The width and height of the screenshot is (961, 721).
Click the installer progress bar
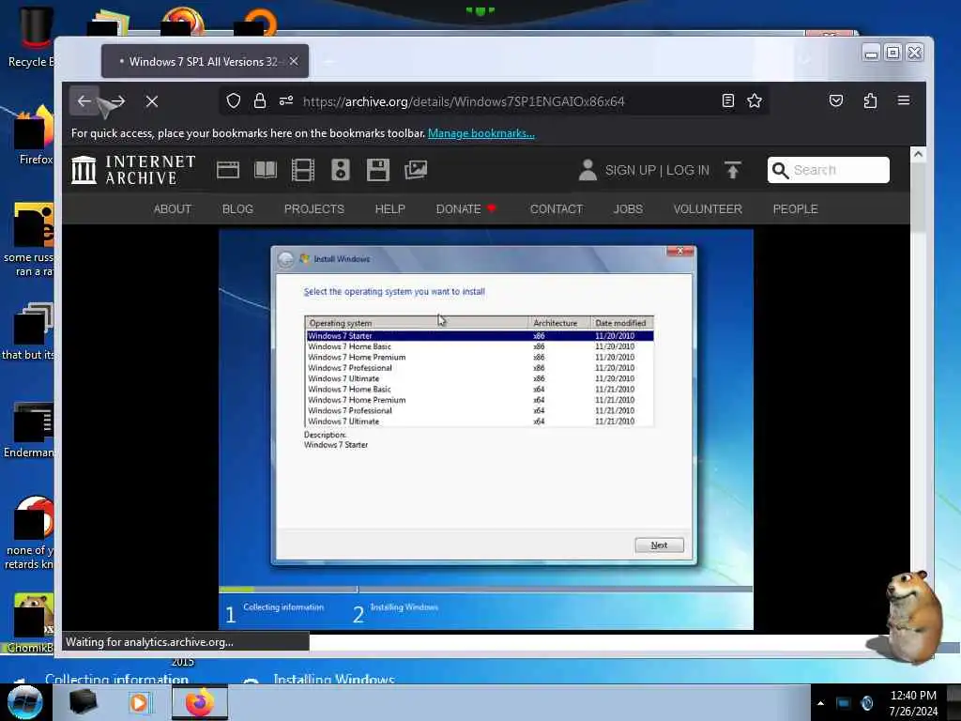485,590
